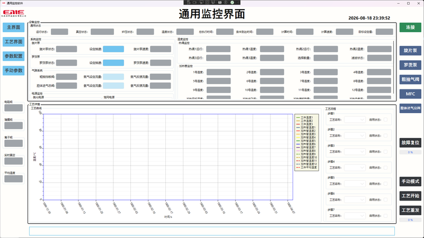Click the 罗茨泵 设定抽速 blue input field
Screen dimensions: 424x238
tap(113, 63)
